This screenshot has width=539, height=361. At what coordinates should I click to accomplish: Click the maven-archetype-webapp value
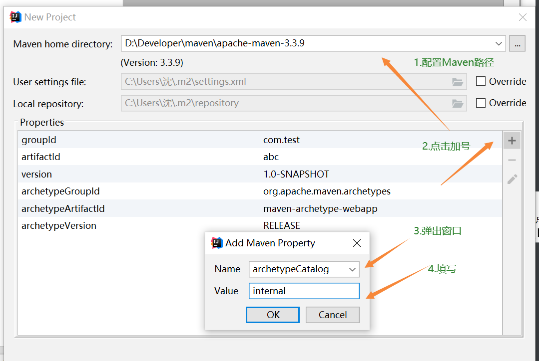tap(320, 208)
